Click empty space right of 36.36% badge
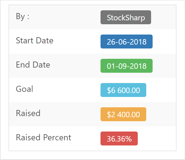The width and height of the screenshot is (185, 160). [x=157, y=139]
